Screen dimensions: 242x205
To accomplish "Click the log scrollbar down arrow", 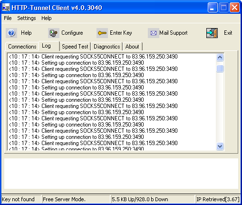I will coord(220,146).
